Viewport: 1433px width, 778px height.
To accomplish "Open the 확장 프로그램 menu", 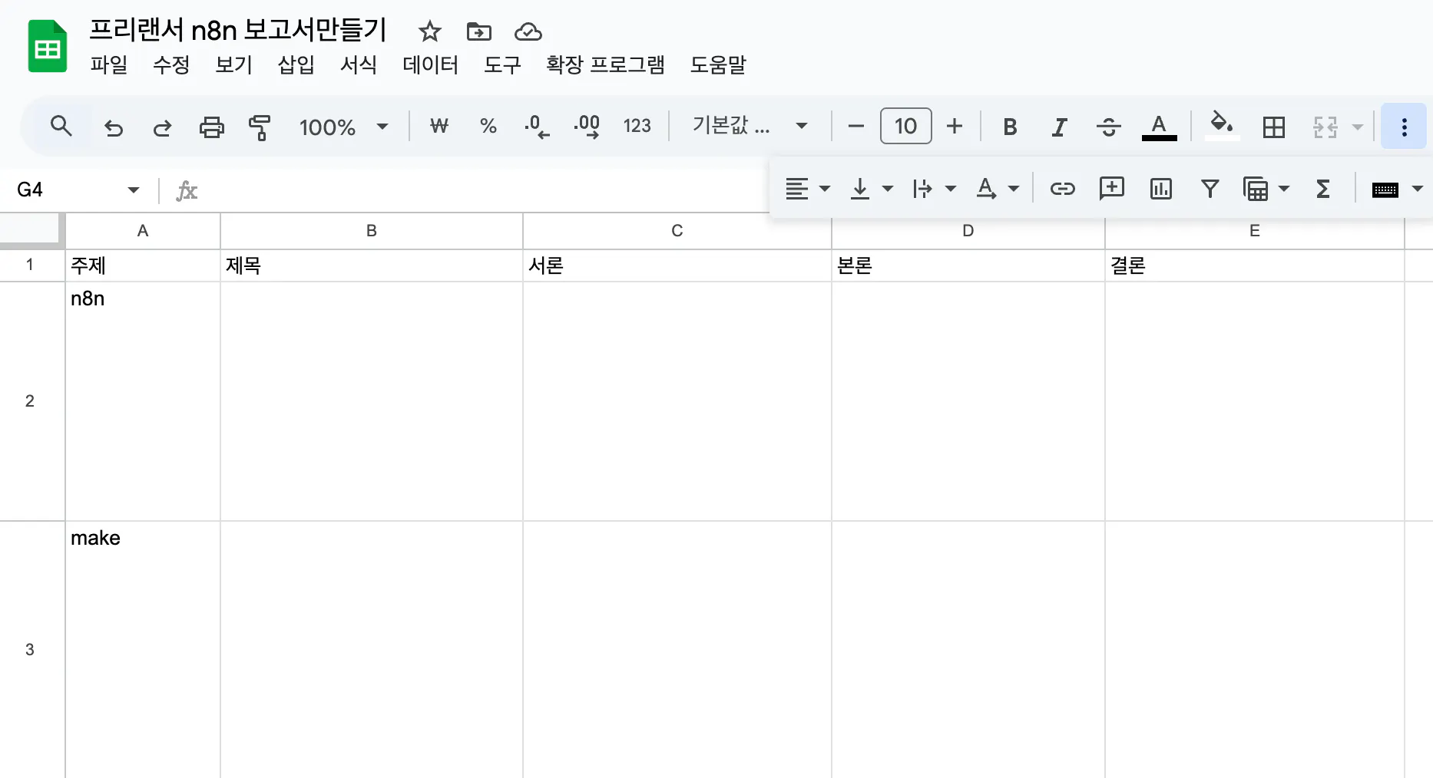I will [605, 64].
